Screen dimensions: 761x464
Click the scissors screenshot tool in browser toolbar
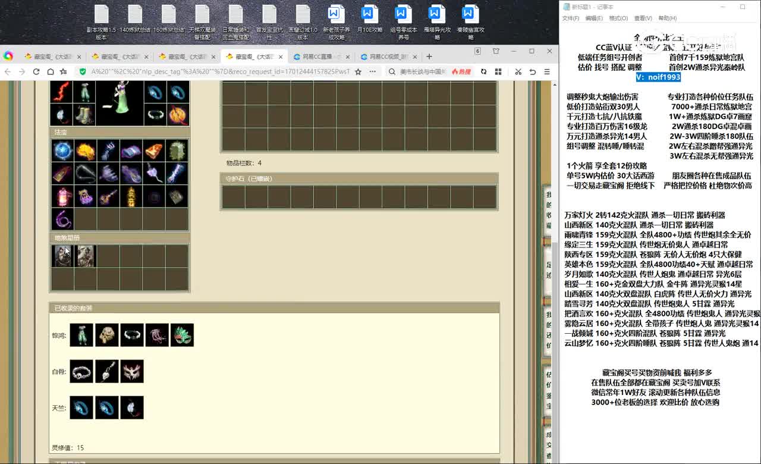pyautogui.click(x=518, y=71)
